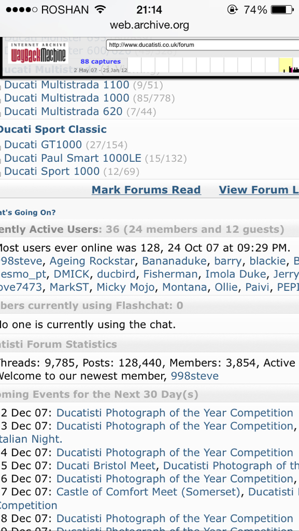299x531 pixels.
Task: Click the View Forum Leaders link
Action: point(259,190)
